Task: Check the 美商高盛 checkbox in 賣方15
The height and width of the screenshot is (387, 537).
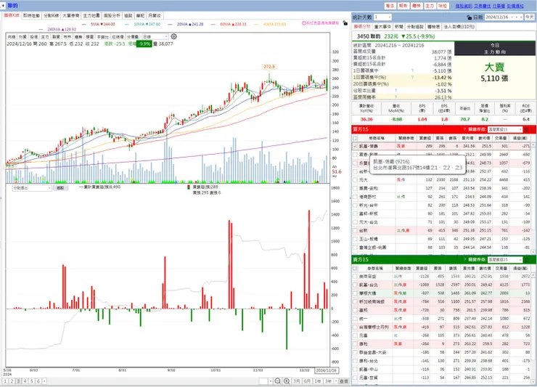Action: tap(355, 277)
